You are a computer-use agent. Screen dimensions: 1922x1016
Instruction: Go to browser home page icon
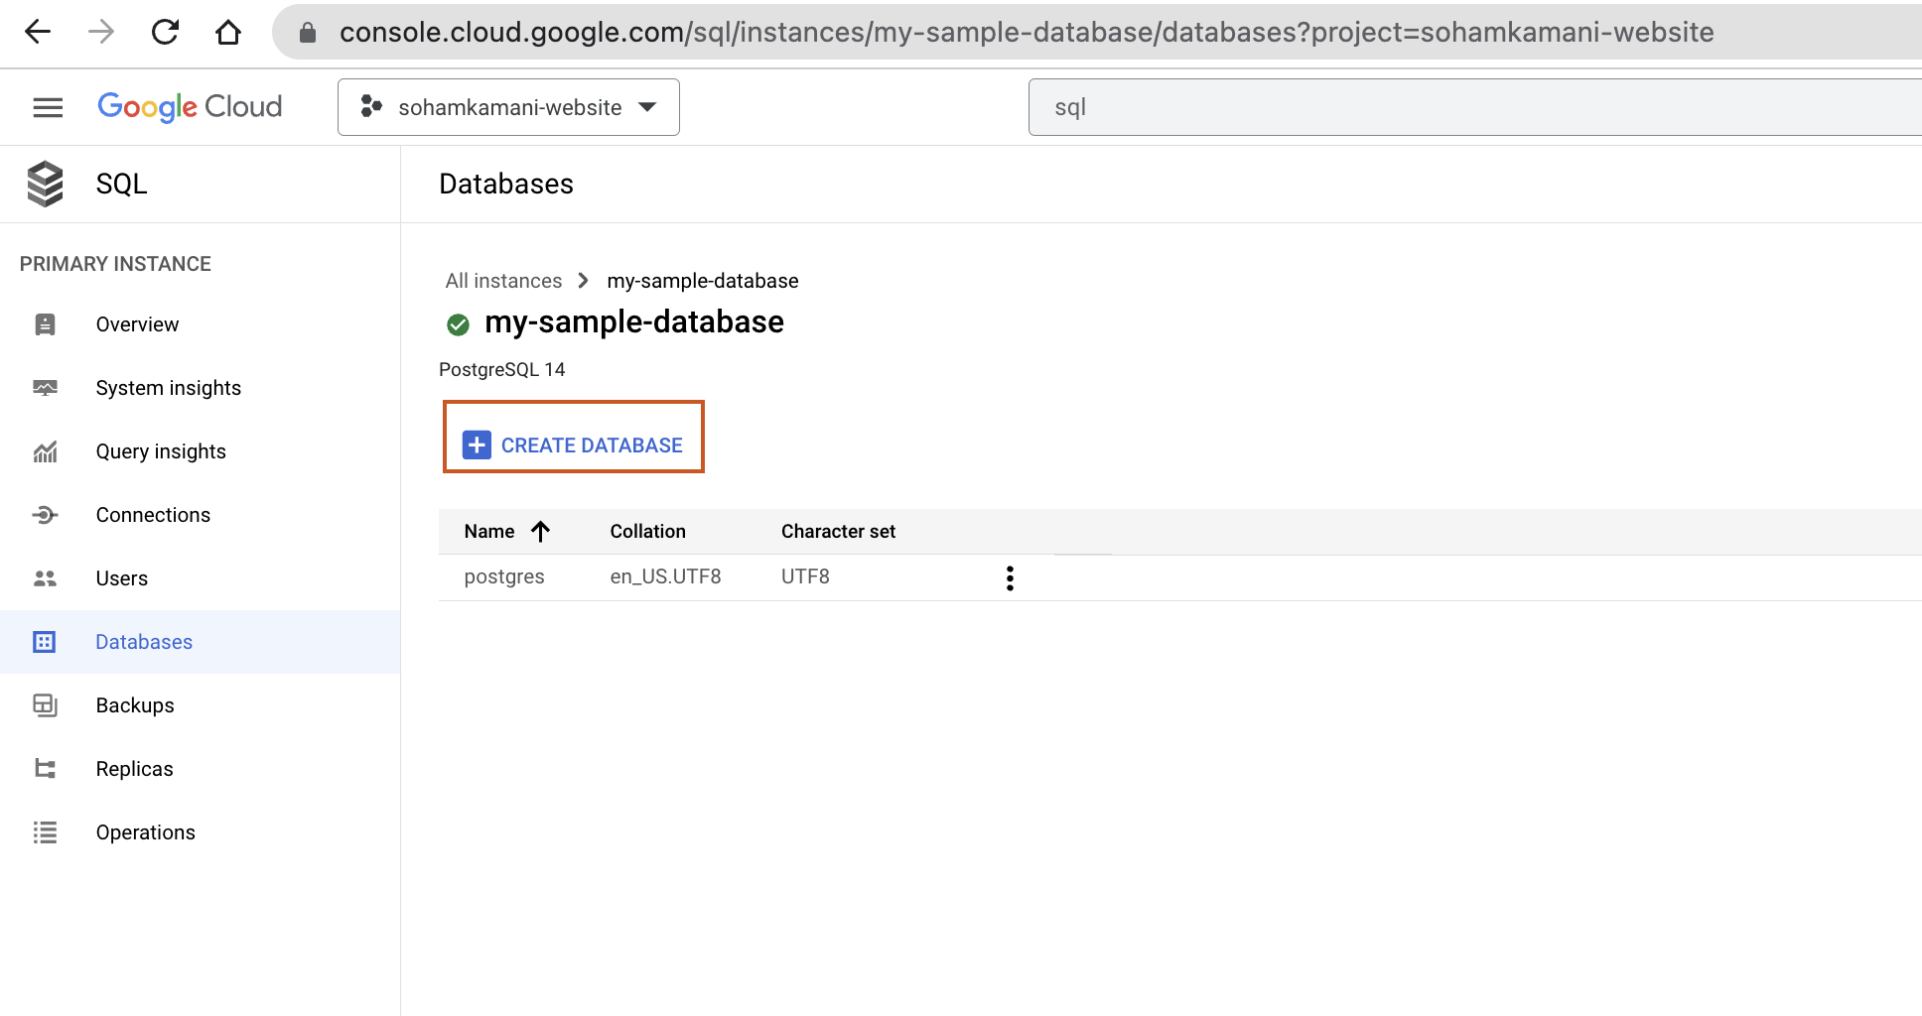coord(228,33)
